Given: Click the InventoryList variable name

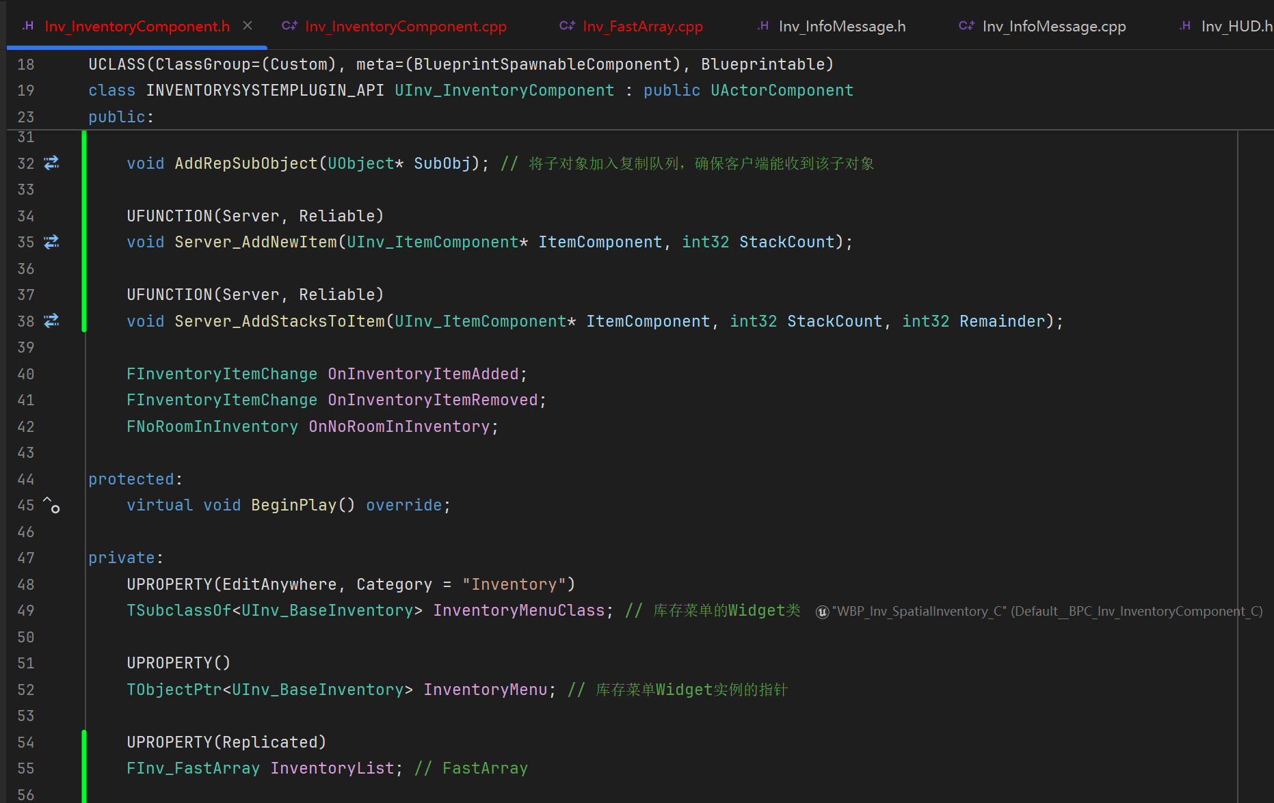Looking at the screenshot, I should click(332, 768).
